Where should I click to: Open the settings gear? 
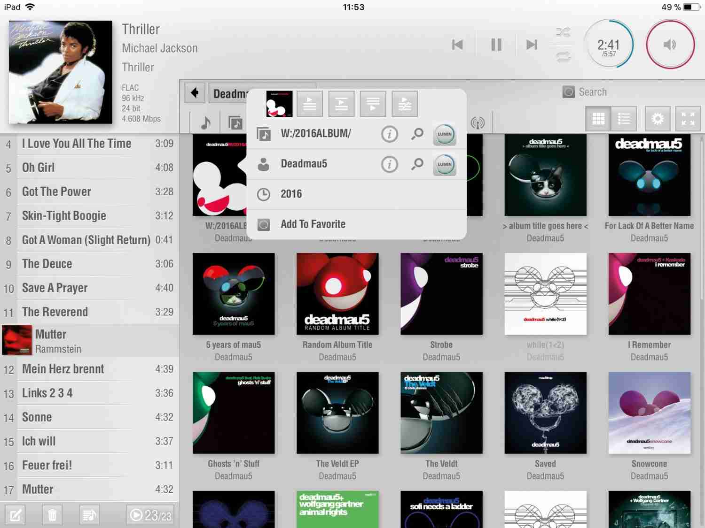pyautogui.click(x=658, y=119)
